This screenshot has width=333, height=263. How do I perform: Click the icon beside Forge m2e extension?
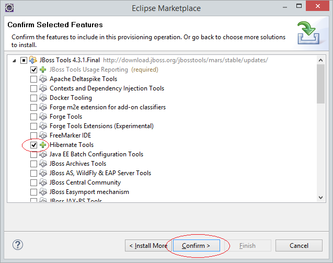coord(43,107)
